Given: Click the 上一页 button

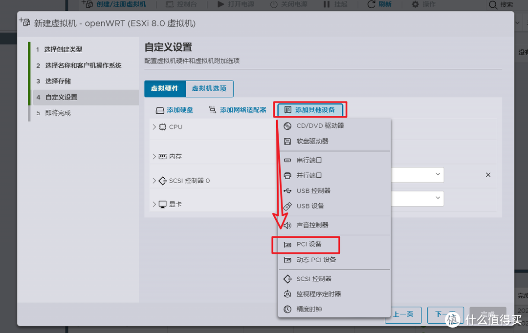Looking at the screenshot, I should point(403,315).
